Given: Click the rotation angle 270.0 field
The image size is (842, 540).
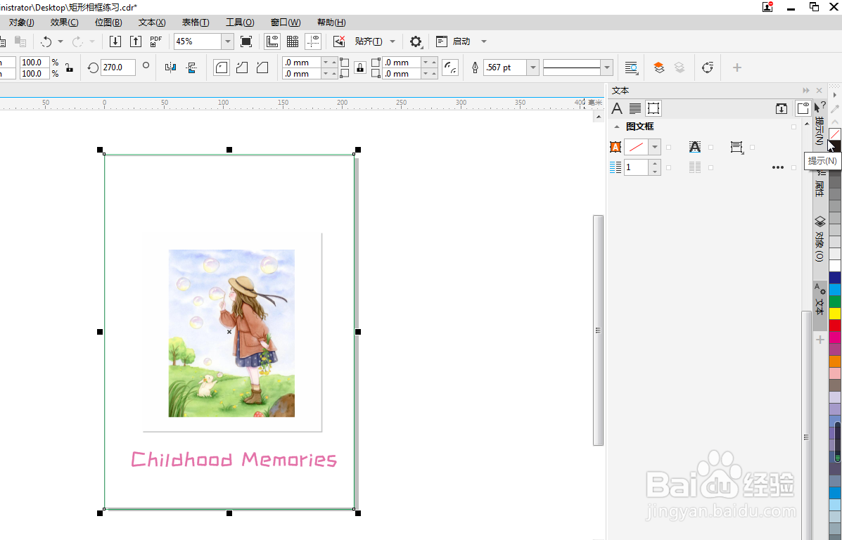Looking at the screenshot, I should coord(118,67).
